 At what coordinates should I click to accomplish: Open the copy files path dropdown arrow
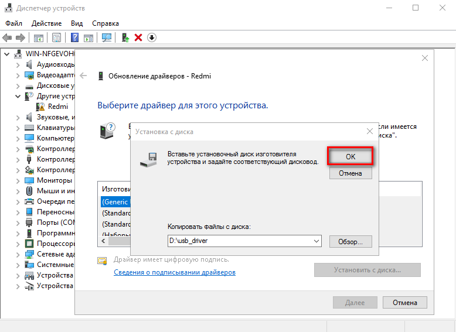click(x=317, y=241)
